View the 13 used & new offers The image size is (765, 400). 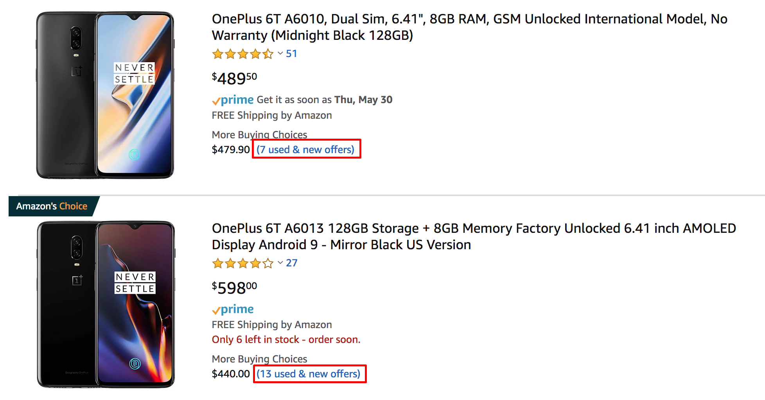[x=309, y=374]
